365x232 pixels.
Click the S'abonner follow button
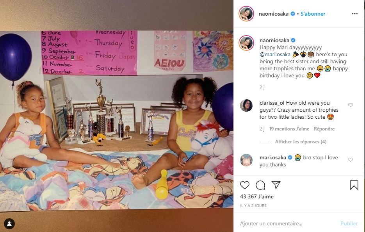point(313,14)
